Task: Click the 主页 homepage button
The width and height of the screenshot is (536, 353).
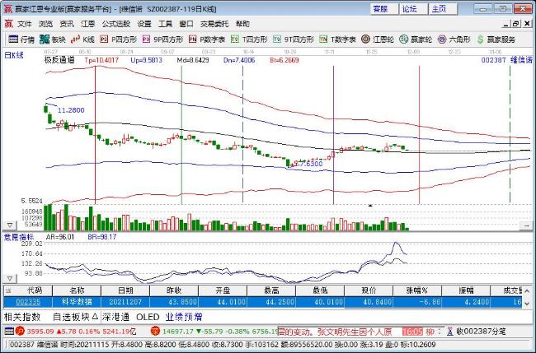Action: pos(444,9)
